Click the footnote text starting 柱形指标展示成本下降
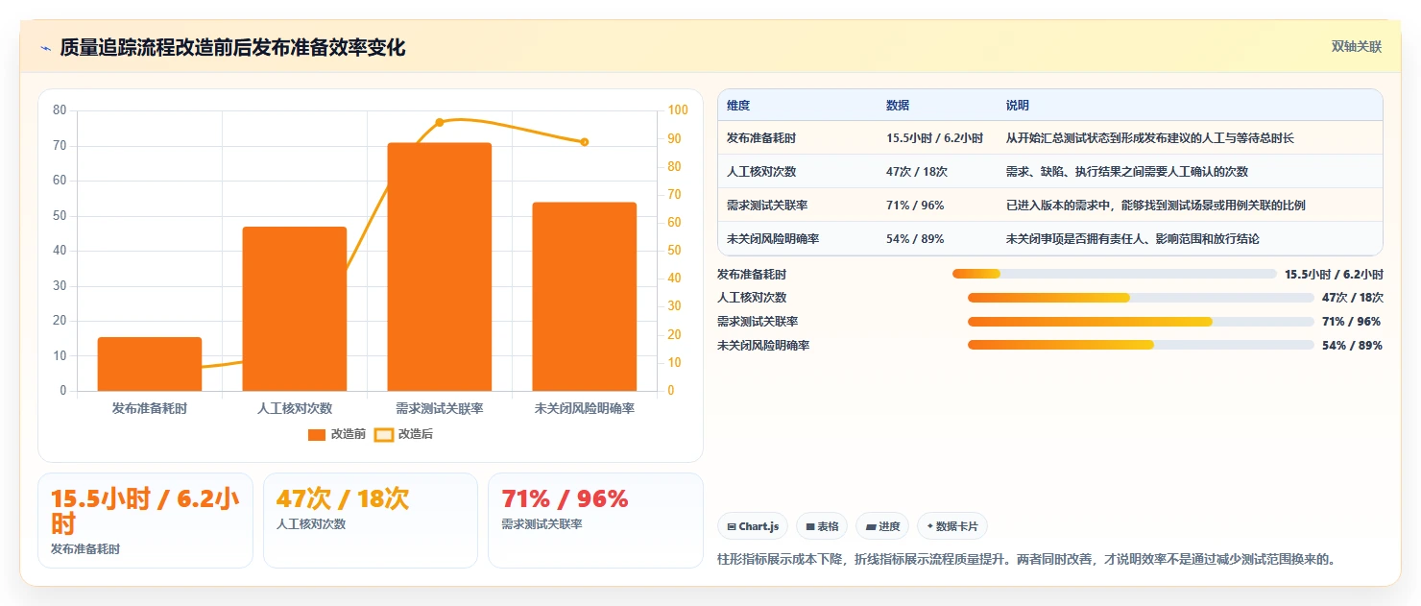 tap(1026, 559)
